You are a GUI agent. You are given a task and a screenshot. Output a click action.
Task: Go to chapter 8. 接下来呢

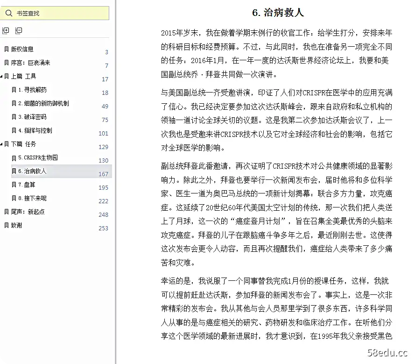32,198
